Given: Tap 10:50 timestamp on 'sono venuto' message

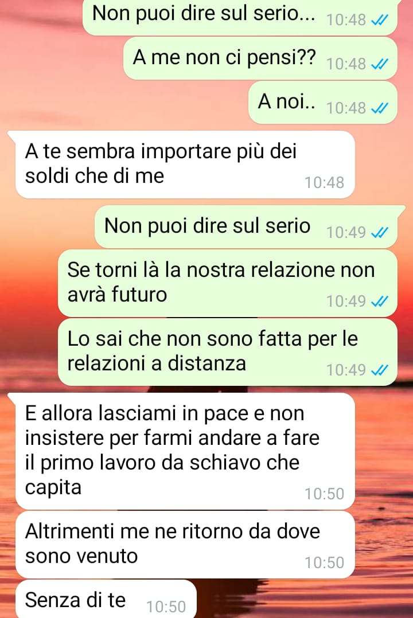Looking at the screenshot, I should coord(324,562).
